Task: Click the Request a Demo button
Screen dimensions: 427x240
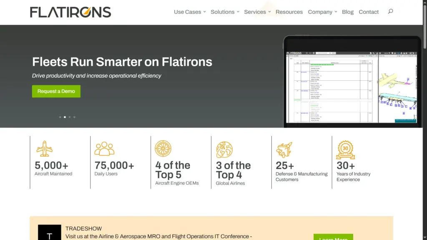Action: (56, 91)
